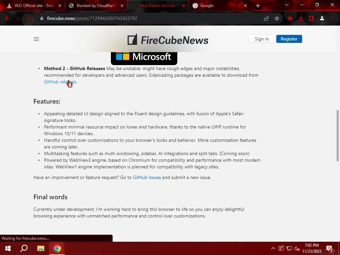Click the padlock site info icon
Image resolution: width=340 pixels, height=255 pixels.
[x=42, y=18]
